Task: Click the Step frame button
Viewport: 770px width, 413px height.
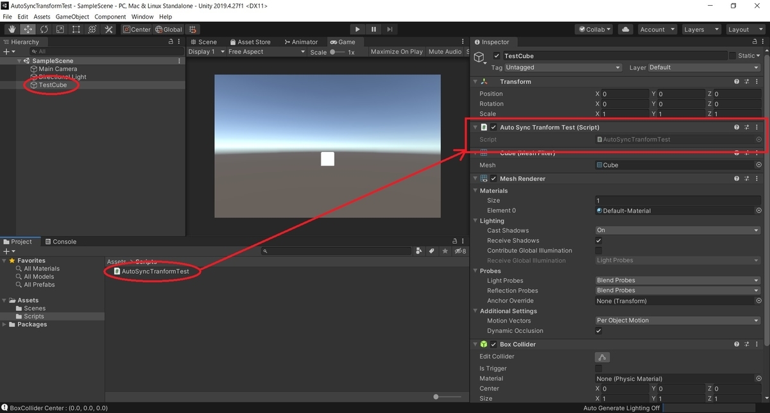Action: click(x=390, y=29)
